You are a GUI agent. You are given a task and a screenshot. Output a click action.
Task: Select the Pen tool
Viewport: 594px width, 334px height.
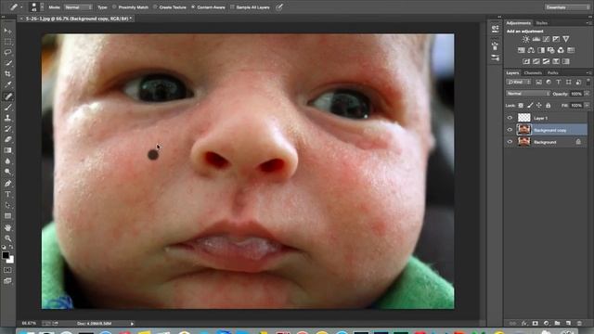[7, 184]
